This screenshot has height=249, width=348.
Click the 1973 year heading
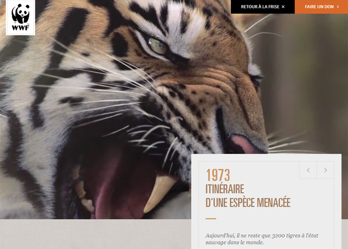click(x=218, y=175)
